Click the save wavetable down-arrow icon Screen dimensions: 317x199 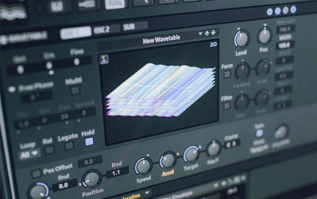213,32
